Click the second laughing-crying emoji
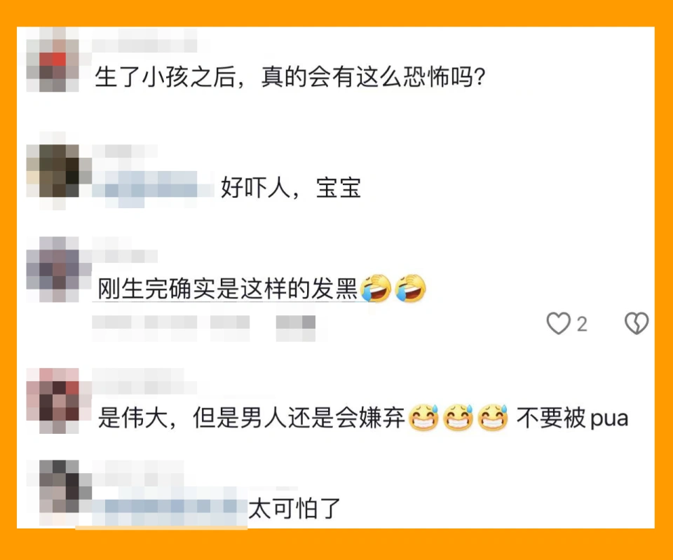 tap(410, 287)
